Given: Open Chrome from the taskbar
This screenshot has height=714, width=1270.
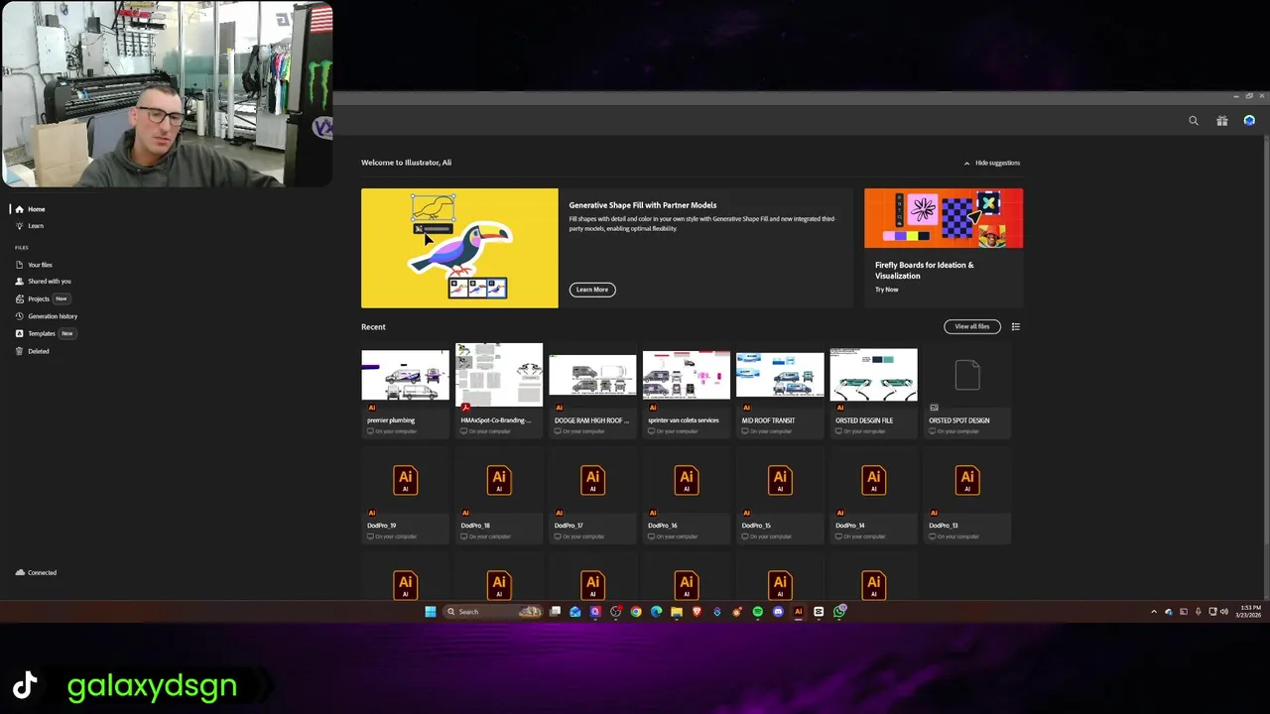Looking at the screenshot, I should pyautogui.click(x=636, y=612).
